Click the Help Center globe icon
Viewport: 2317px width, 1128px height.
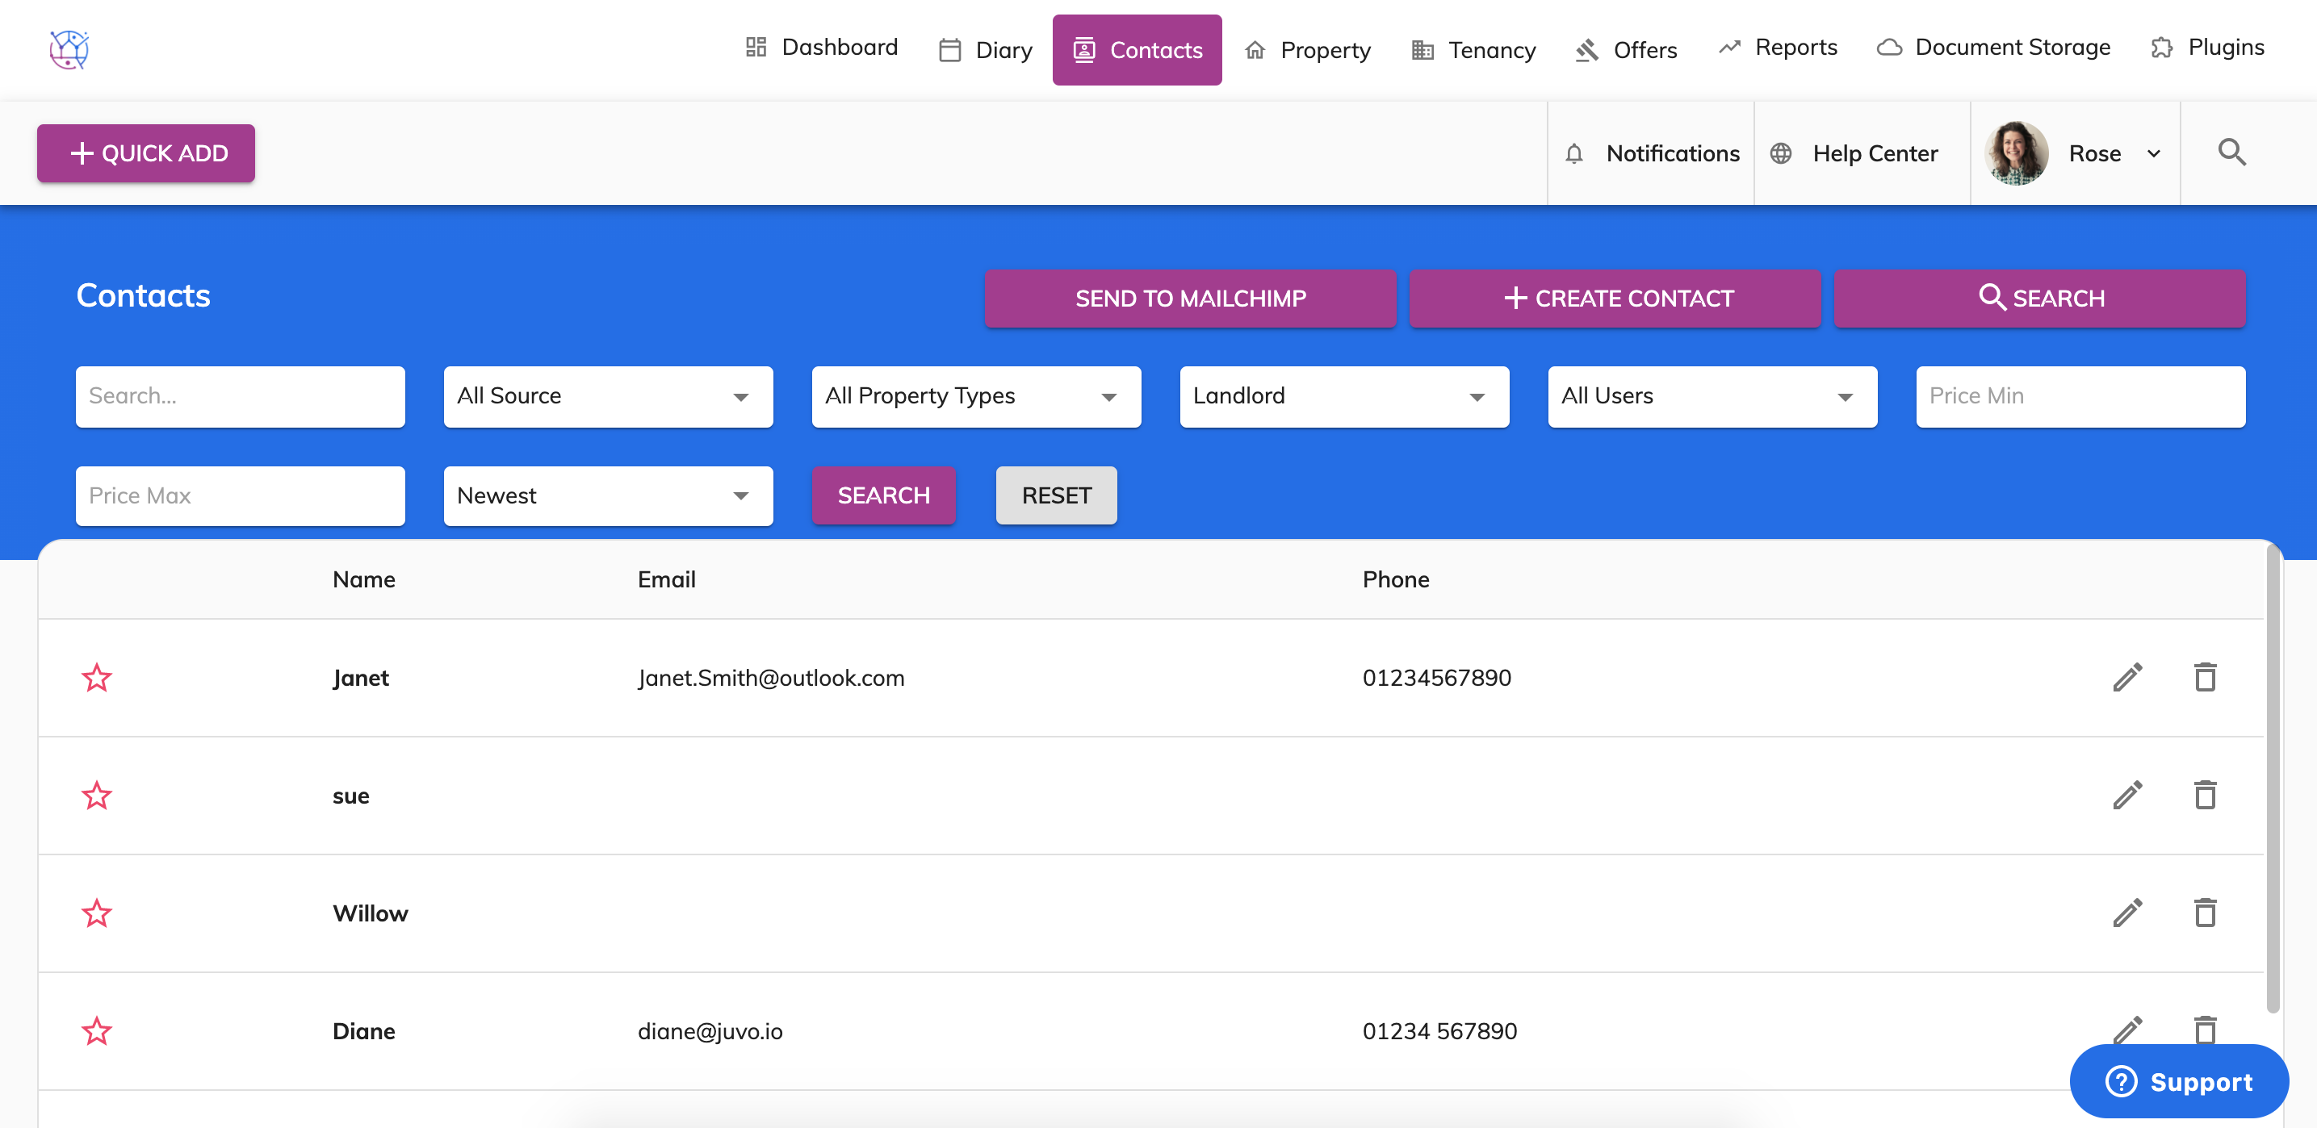1781,153
